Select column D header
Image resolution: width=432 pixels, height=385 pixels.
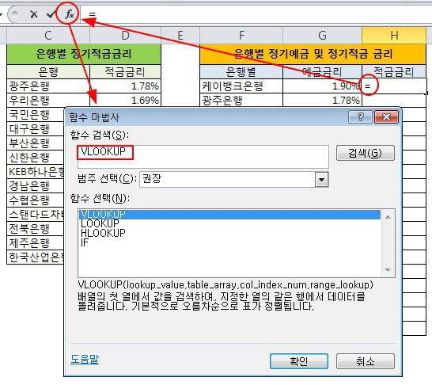125,36
